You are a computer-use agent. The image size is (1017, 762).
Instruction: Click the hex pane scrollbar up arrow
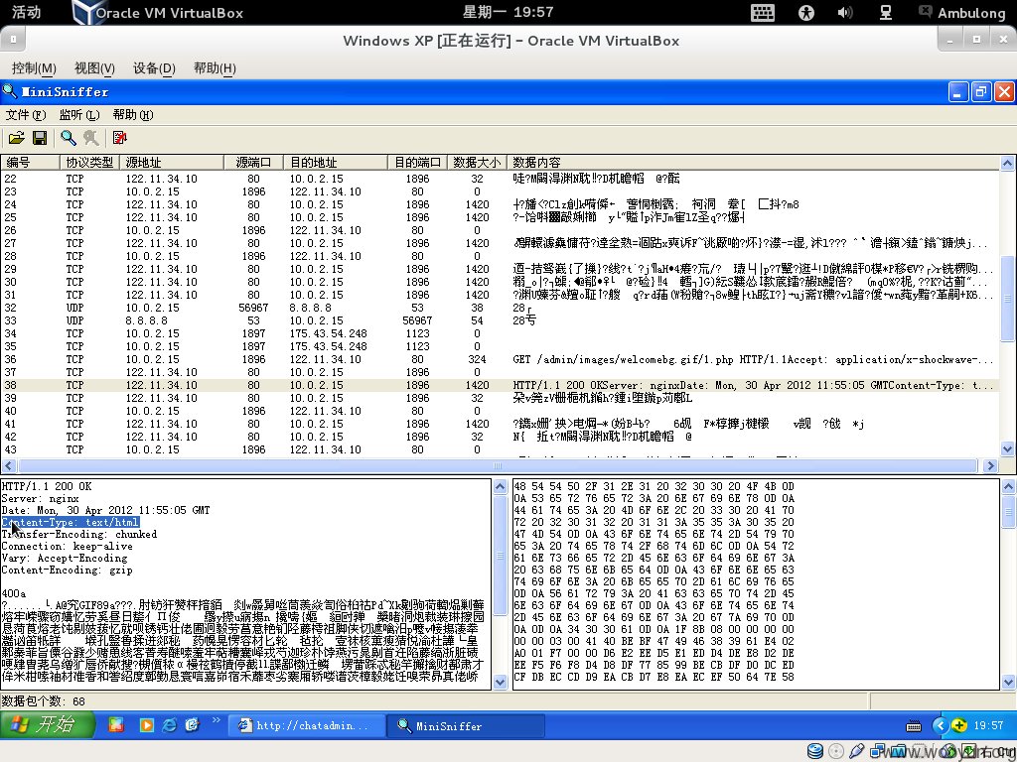click(1008, 486)
